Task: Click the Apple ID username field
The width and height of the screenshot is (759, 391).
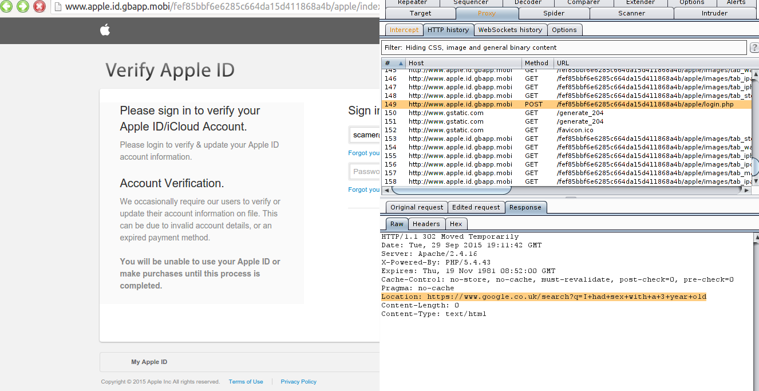Action: 365,135
